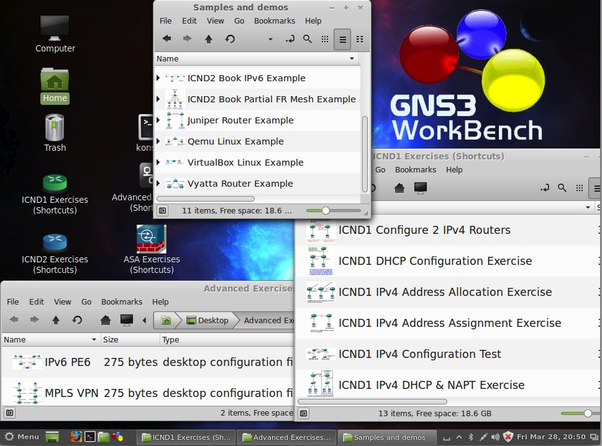The height and width of the screenshot is (446, 602).
Task: Switch Samples and demos to icon view
Action: (x=324, y=39)
